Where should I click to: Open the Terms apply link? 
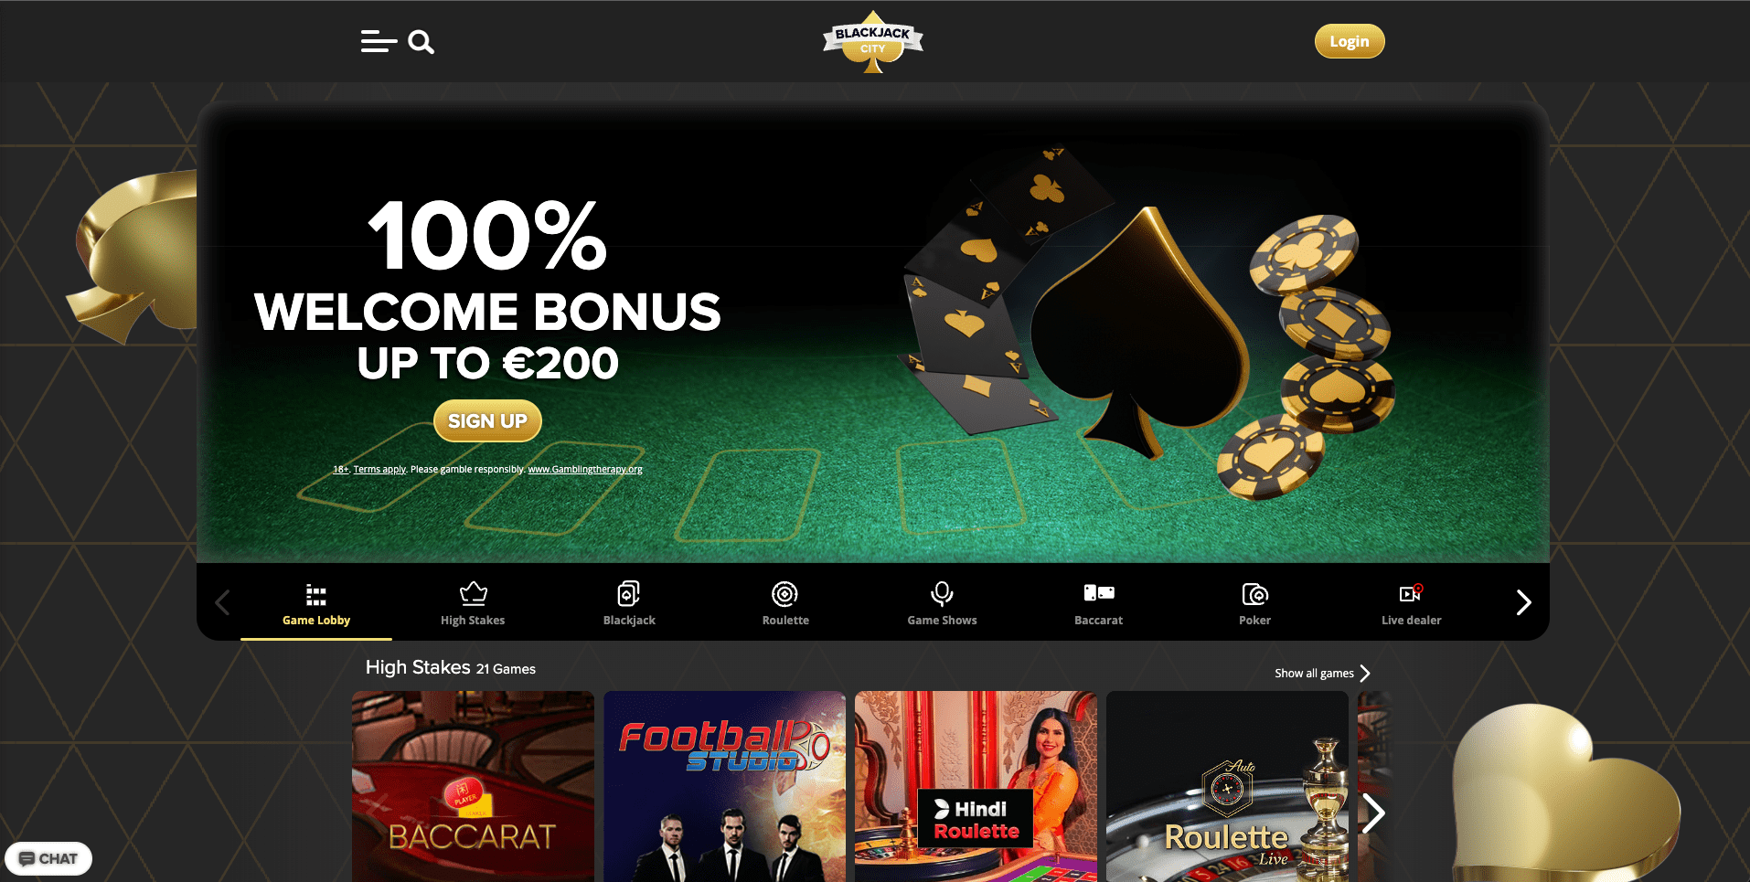(x=379, y=469)
